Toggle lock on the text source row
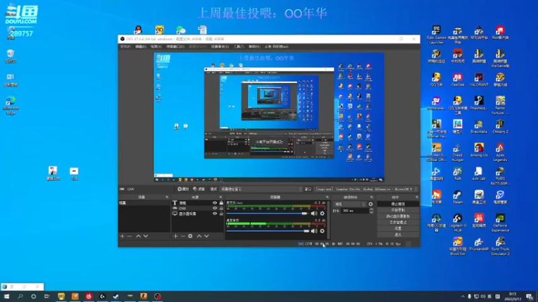The width and height of the screenshot is (538, 302). (x=221, y=203)
